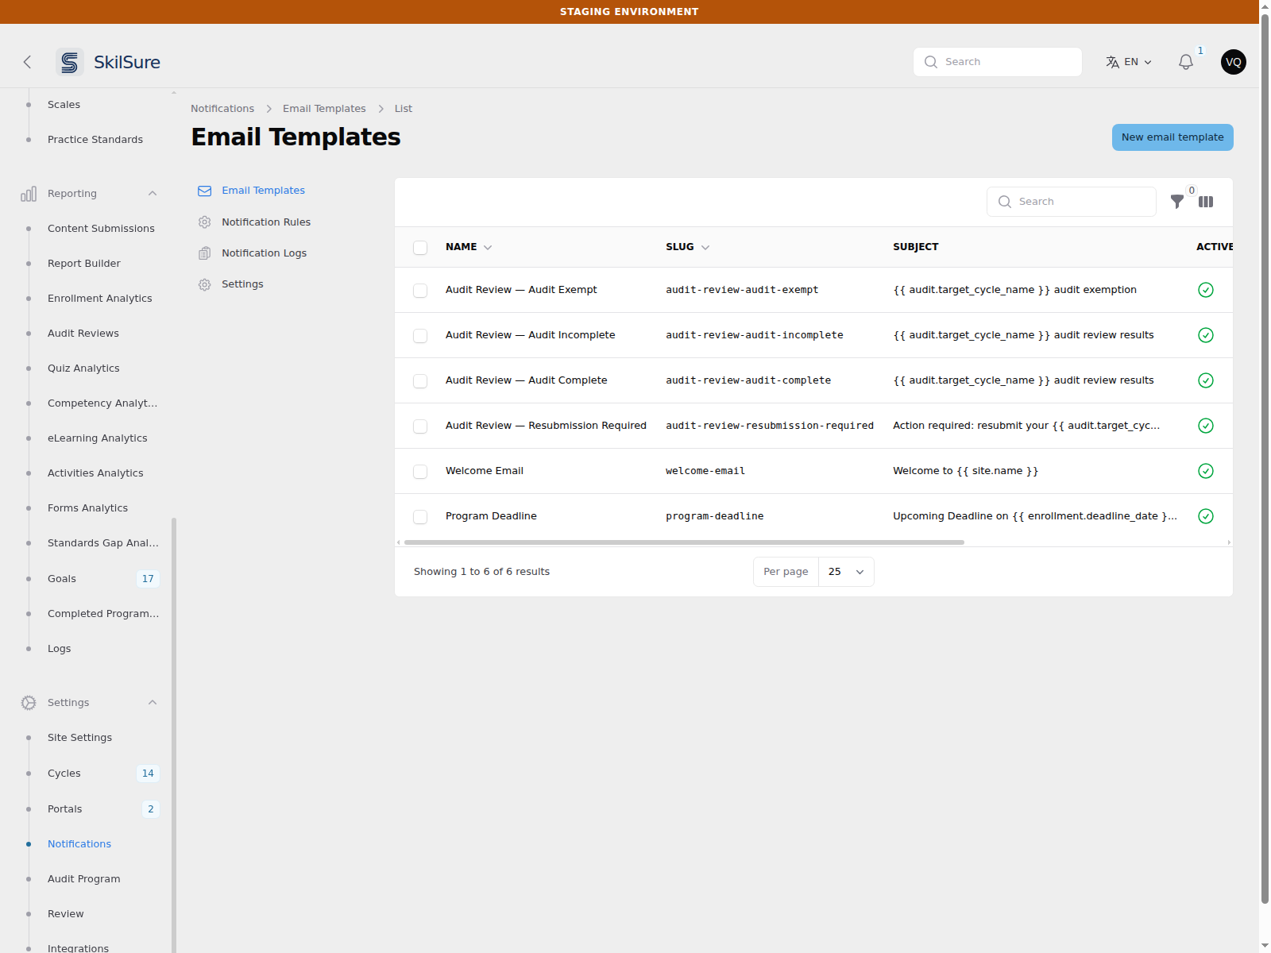Check the Audit Review — Audit Complete row
1271x953 pixels.
(420, 381)
